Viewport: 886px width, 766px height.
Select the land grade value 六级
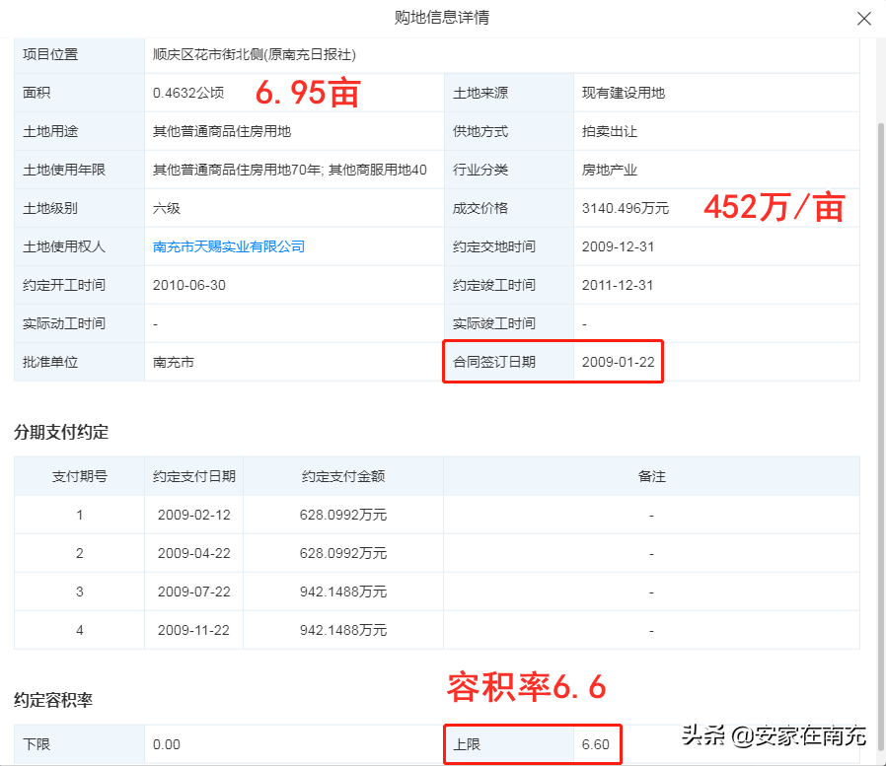[x=166, y=208]
